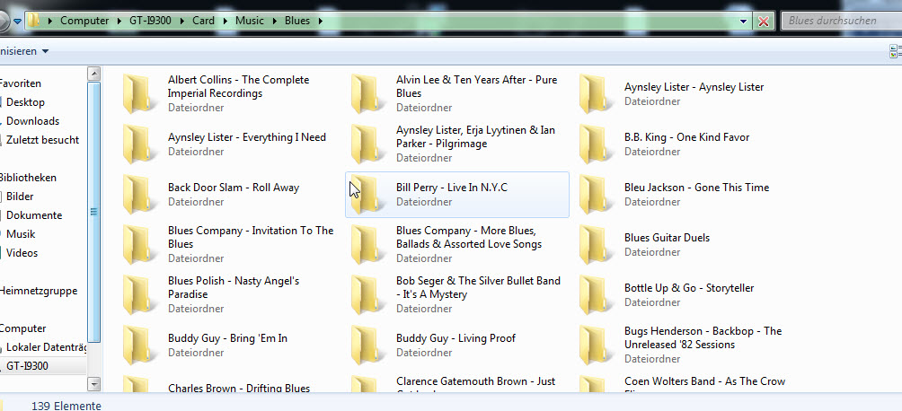The height and width of the screenshot is (411, 902).
Task: Open the recent pages dropdown arrow
Action: point(17,22)
